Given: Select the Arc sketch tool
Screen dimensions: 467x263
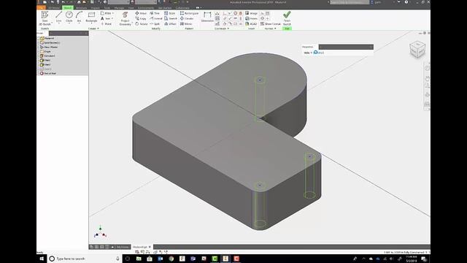Looking at the screenshot, I should pos(79,17).
